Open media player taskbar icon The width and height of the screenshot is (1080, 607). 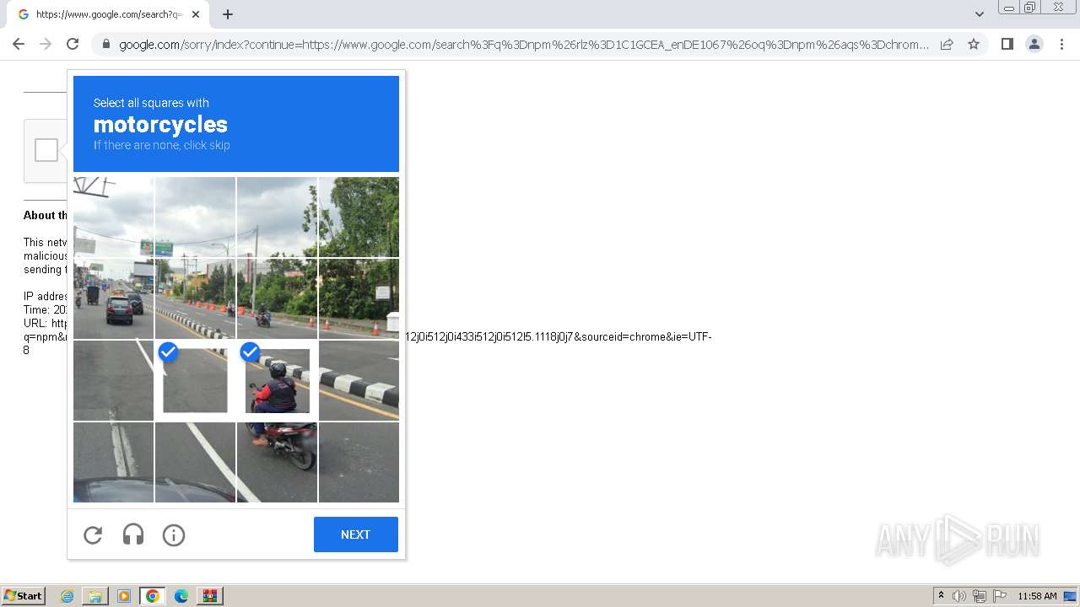(124, 596)
